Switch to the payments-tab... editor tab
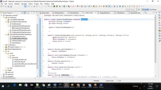 click(x=136, y=13)
